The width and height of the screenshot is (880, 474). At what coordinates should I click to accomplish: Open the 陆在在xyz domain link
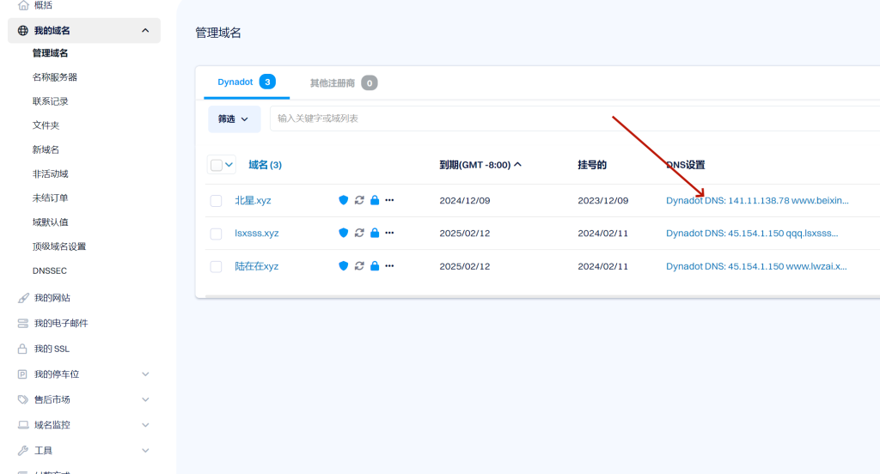(256, 266)
